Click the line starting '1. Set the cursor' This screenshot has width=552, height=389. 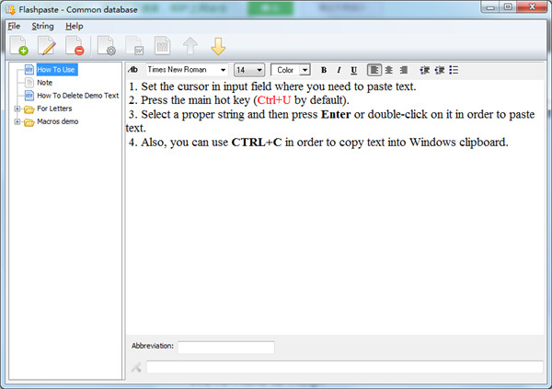click(x=272, y=86)
